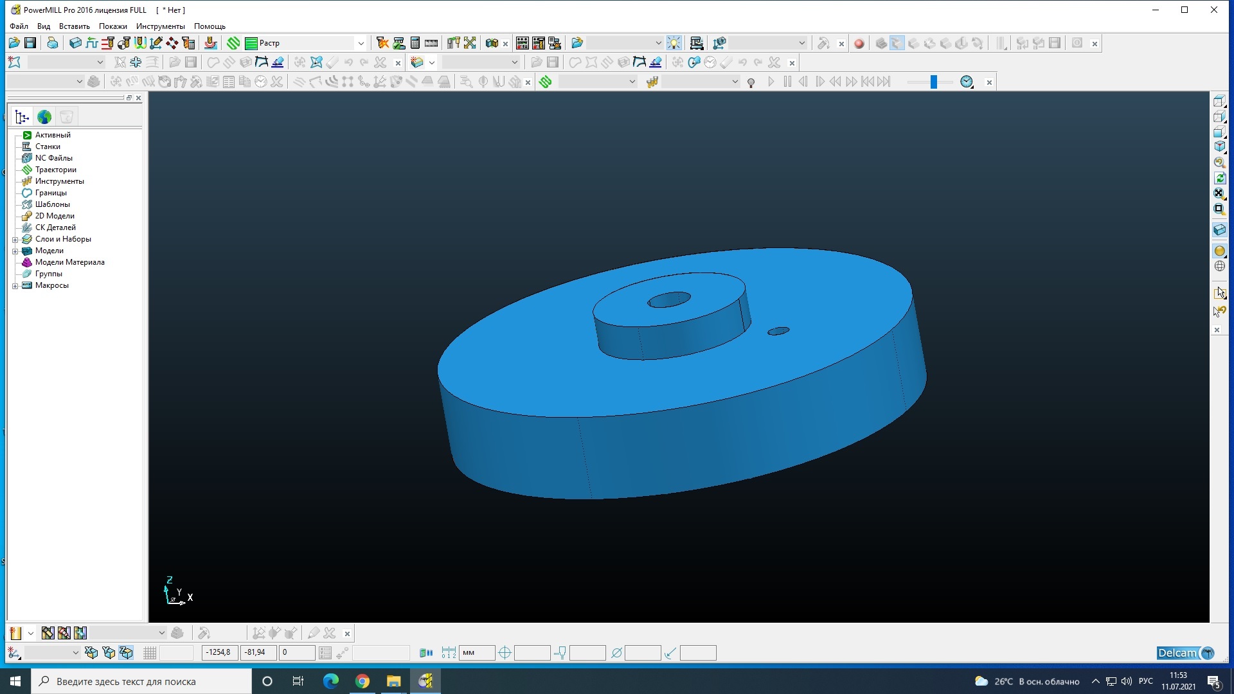Image resolution: width=1234 pixels, height=694 pixels.
Task: Open project with folder icon
Action: (x=14, y=43)
